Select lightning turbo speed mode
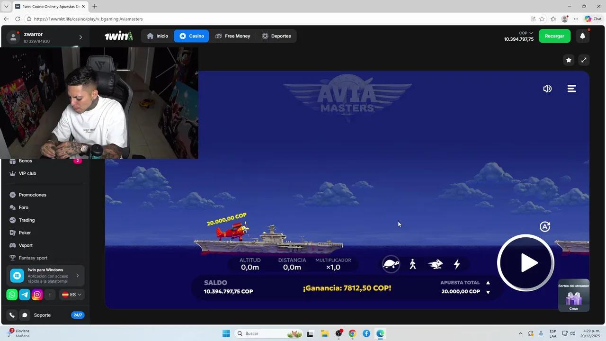 [457, 264]
